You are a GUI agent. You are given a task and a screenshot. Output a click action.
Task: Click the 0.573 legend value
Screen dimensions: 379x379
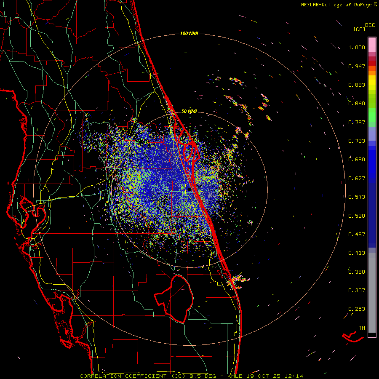357,197
